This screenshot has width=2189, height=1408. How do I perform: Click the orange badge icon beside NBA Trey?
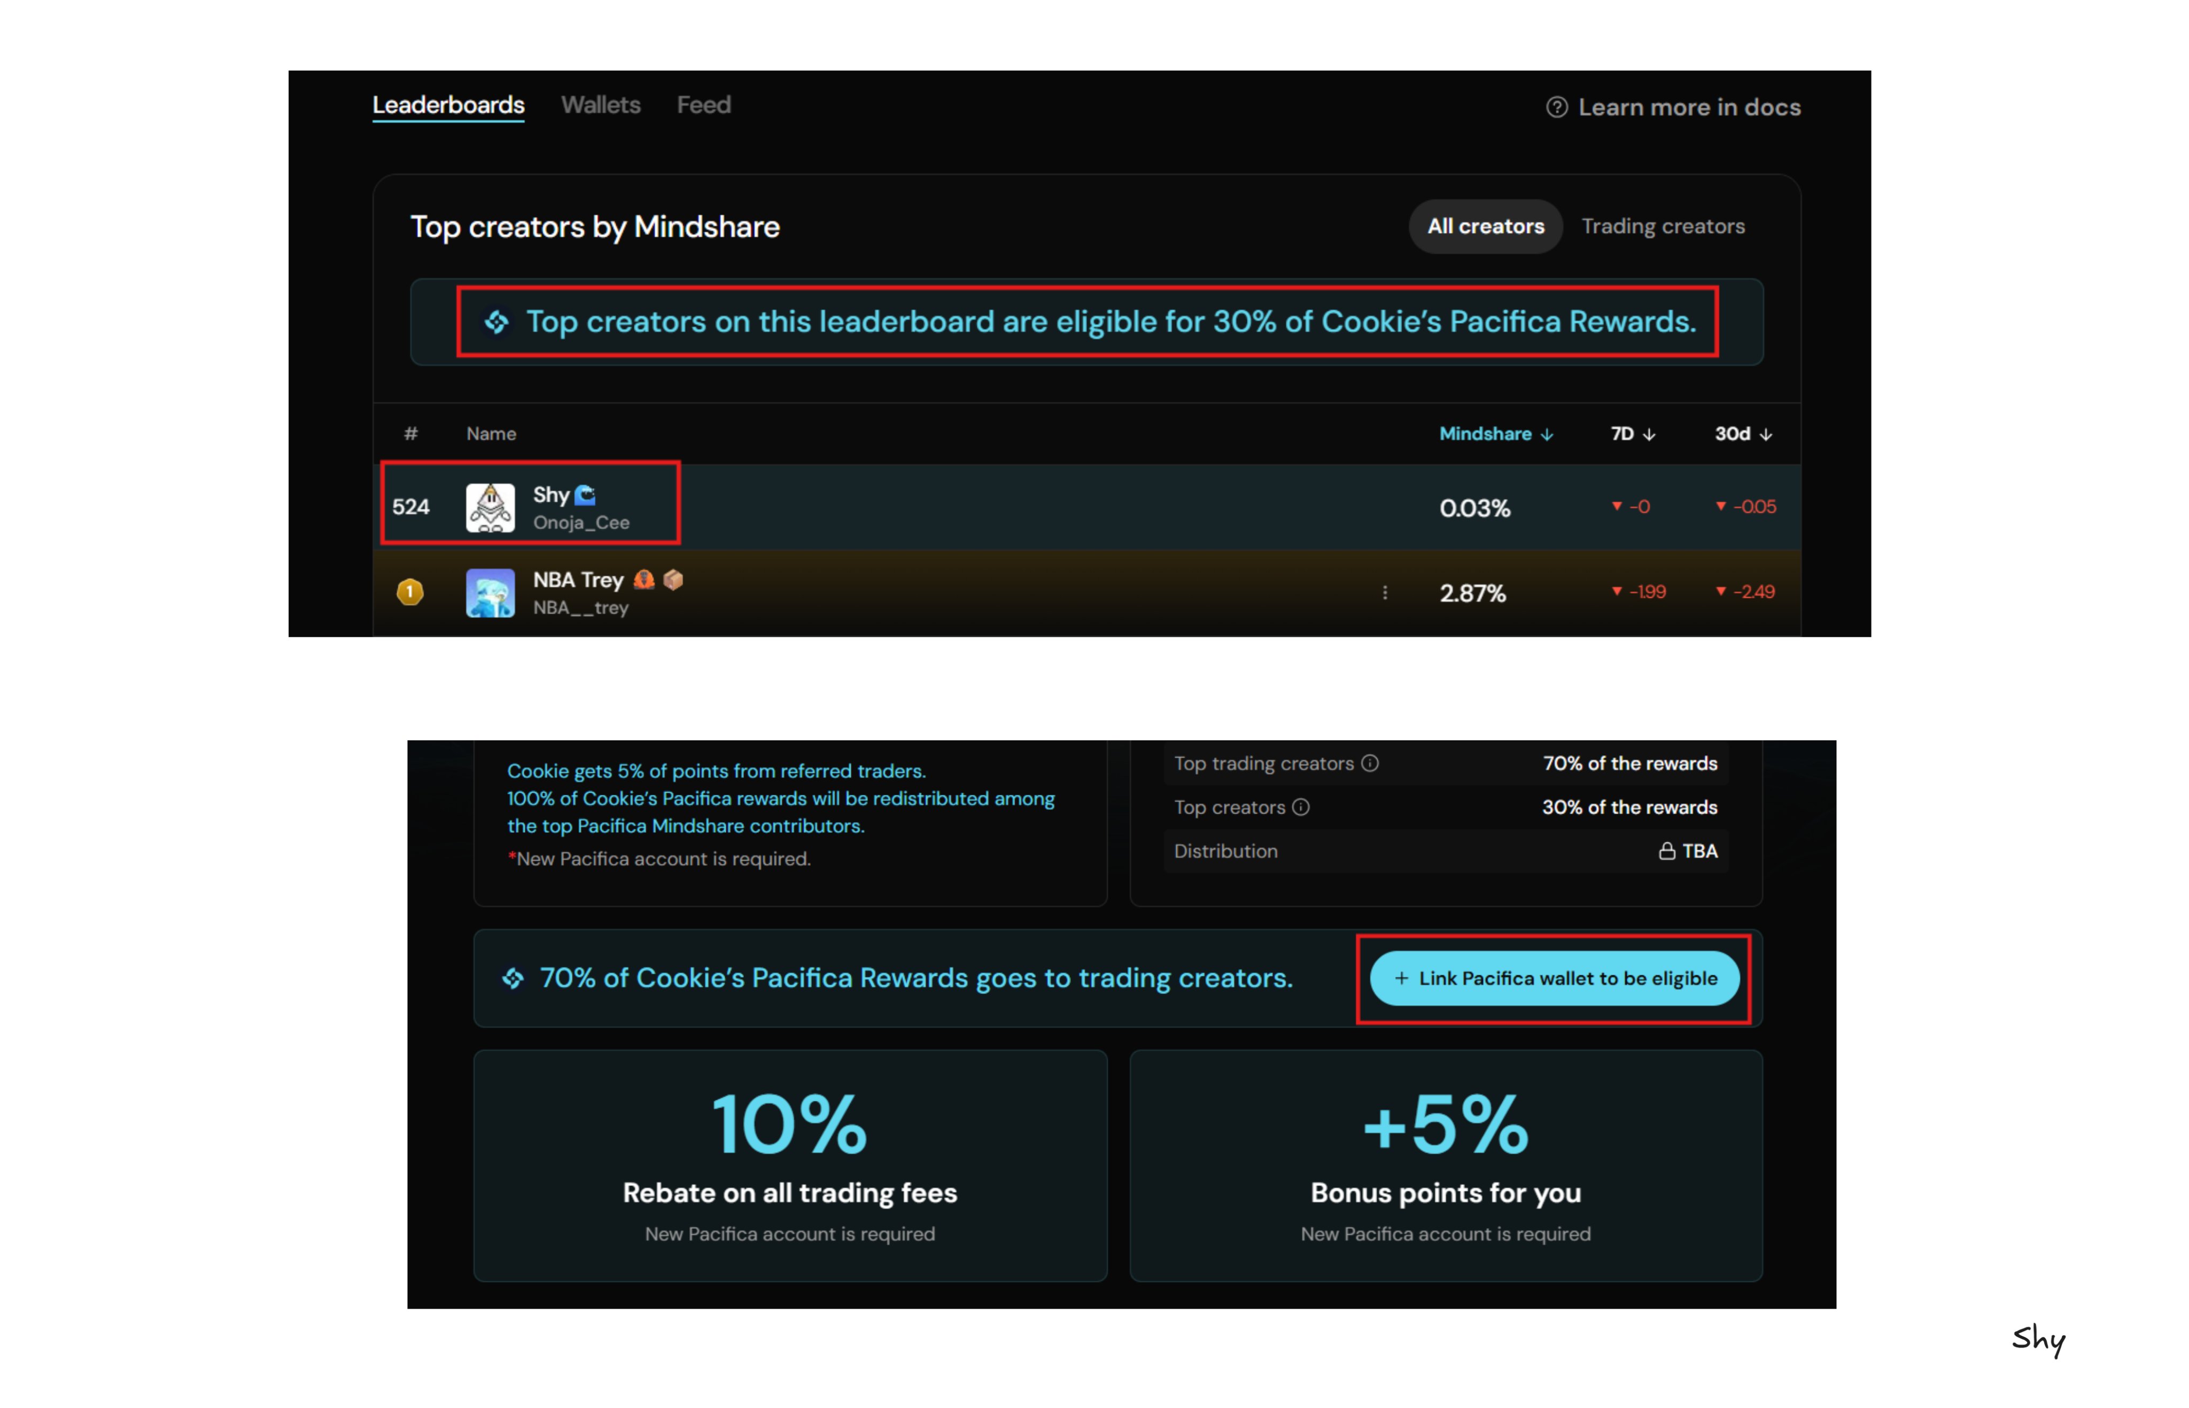coord(644,580)
